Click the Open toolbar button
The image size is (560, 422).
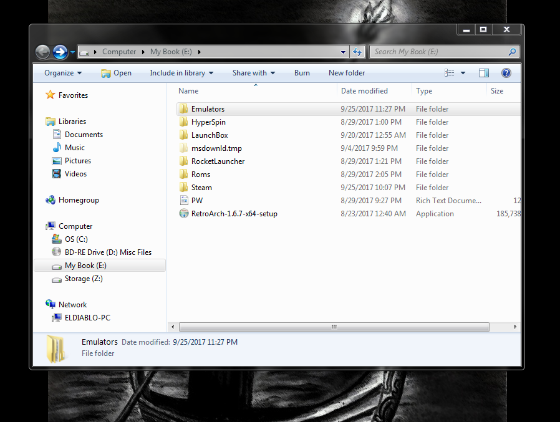point(117,73)
